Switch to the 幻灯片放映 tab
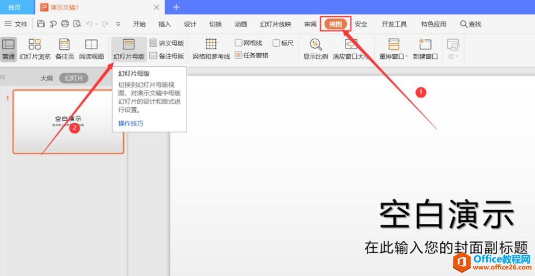Screen dimensions: 535x276 (x=276, y=24)
